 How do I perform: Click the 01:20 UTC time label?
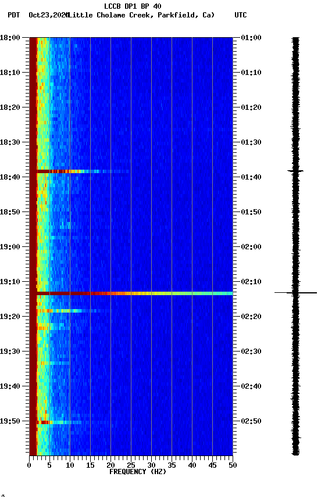pos(251,107)
